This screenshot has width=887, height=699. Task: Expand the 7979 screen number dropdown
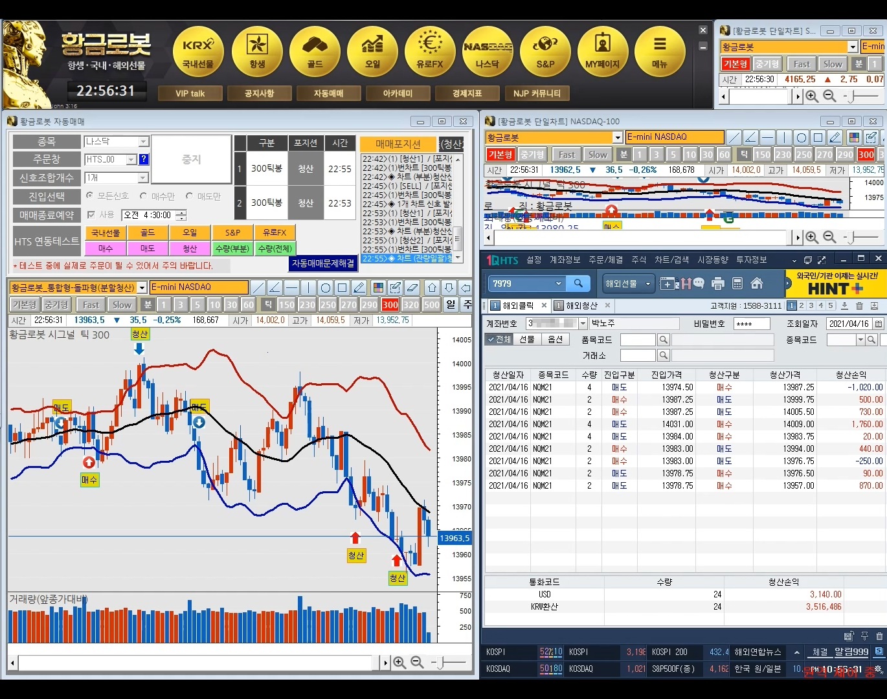pyautogui.click(x=559, y=283)
